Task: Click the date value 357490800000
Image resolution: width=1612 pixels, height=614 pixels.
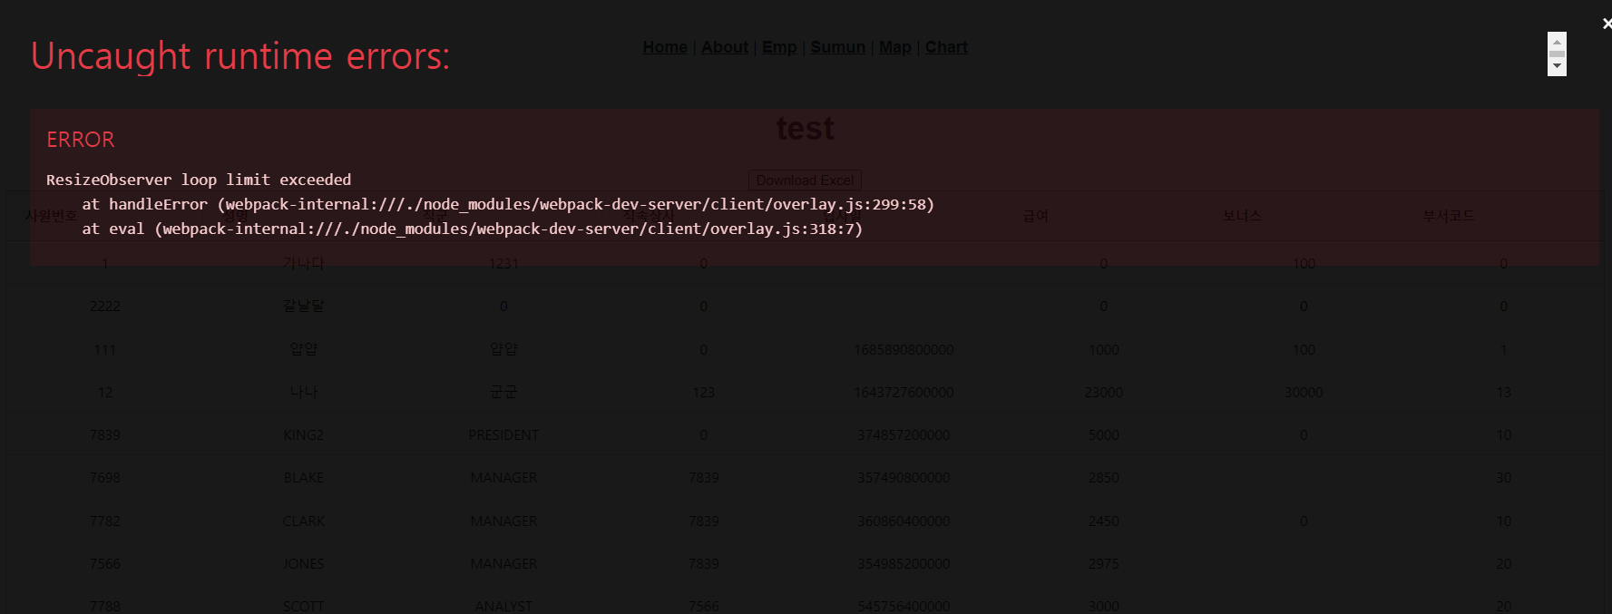Action: [x=904, y=478]
